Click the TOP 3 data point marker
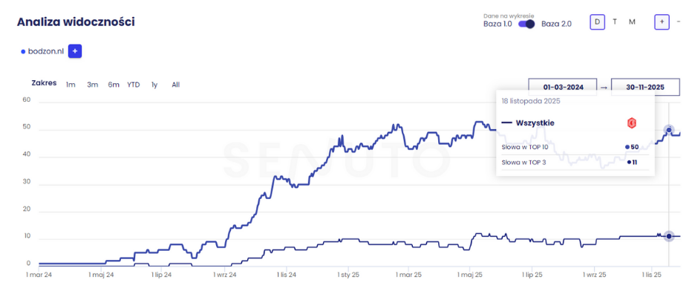 click(668, 236)
